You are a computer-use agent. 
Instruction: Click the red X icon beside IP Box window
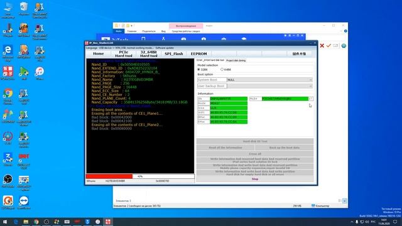[322, 46]
